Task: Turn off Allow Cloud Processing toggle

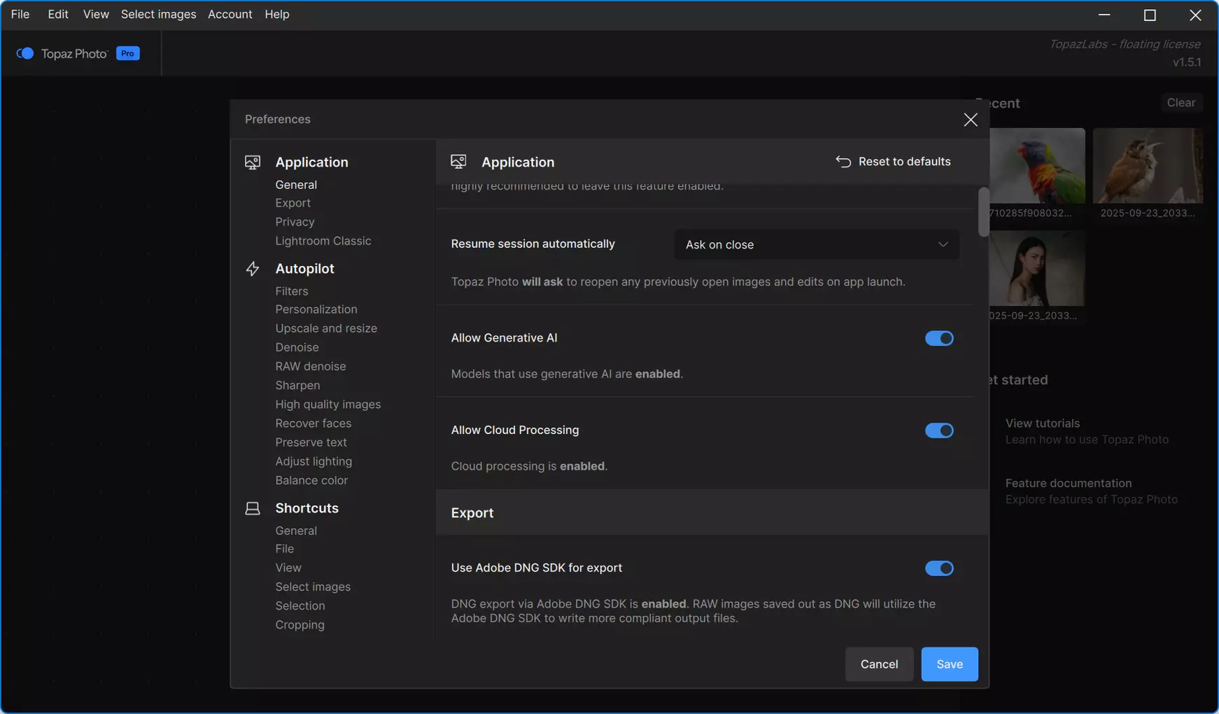Action: coord(939,430)
